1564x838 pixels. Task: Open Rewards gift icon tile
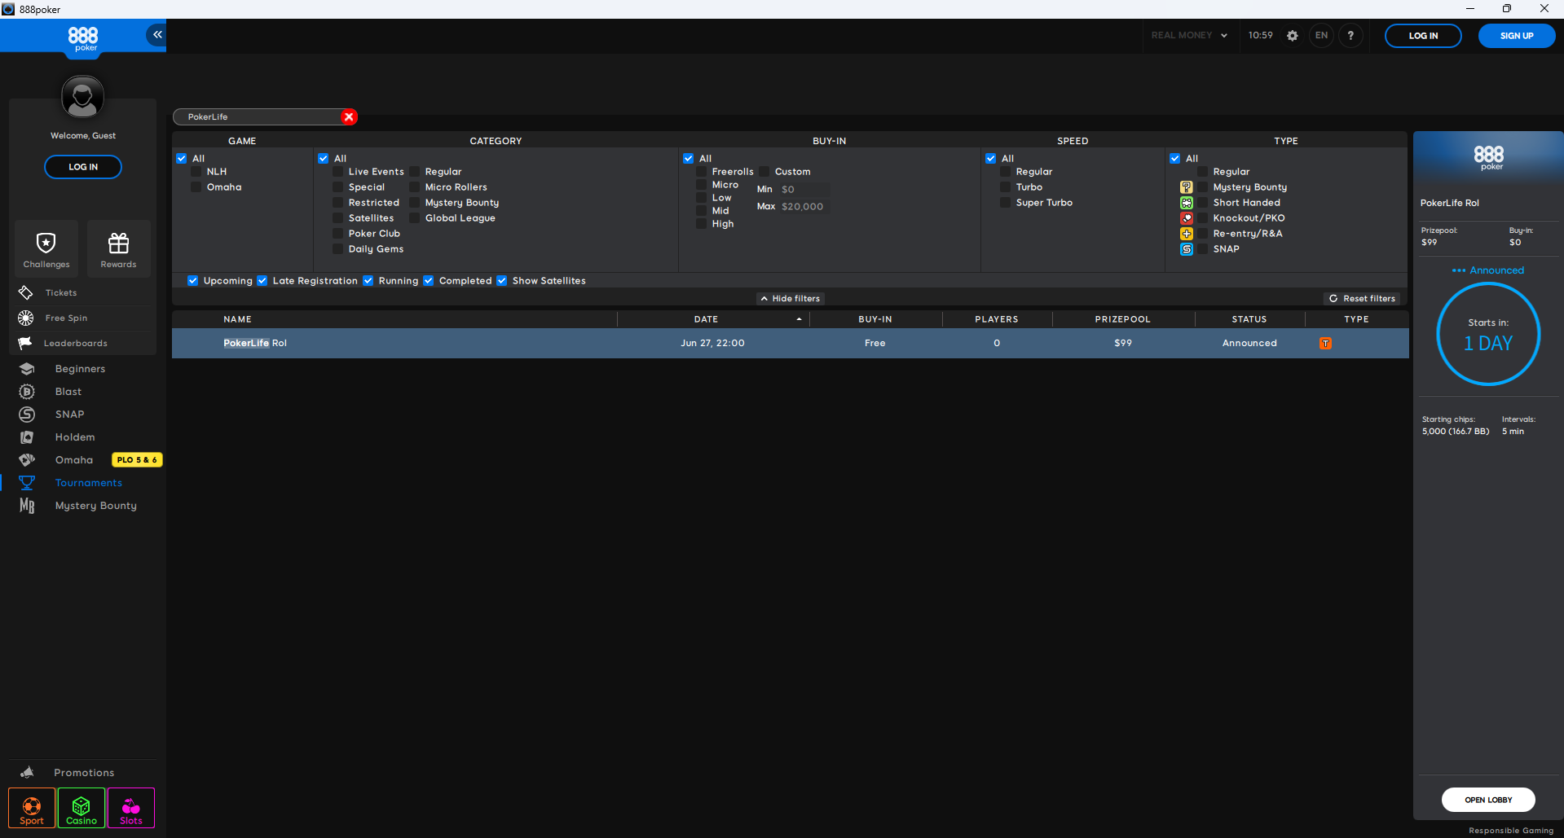119,248
